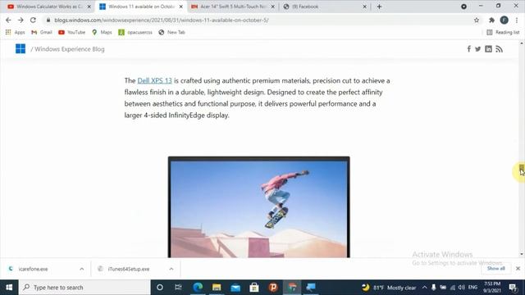
Task: Open iTunes64Setup.exe download
Action: pos(128,269)
